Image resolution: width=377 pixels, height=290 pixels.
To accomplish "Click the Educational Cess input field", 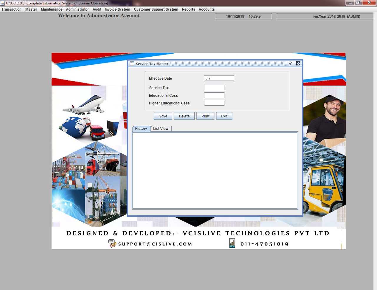I will 214,95.
